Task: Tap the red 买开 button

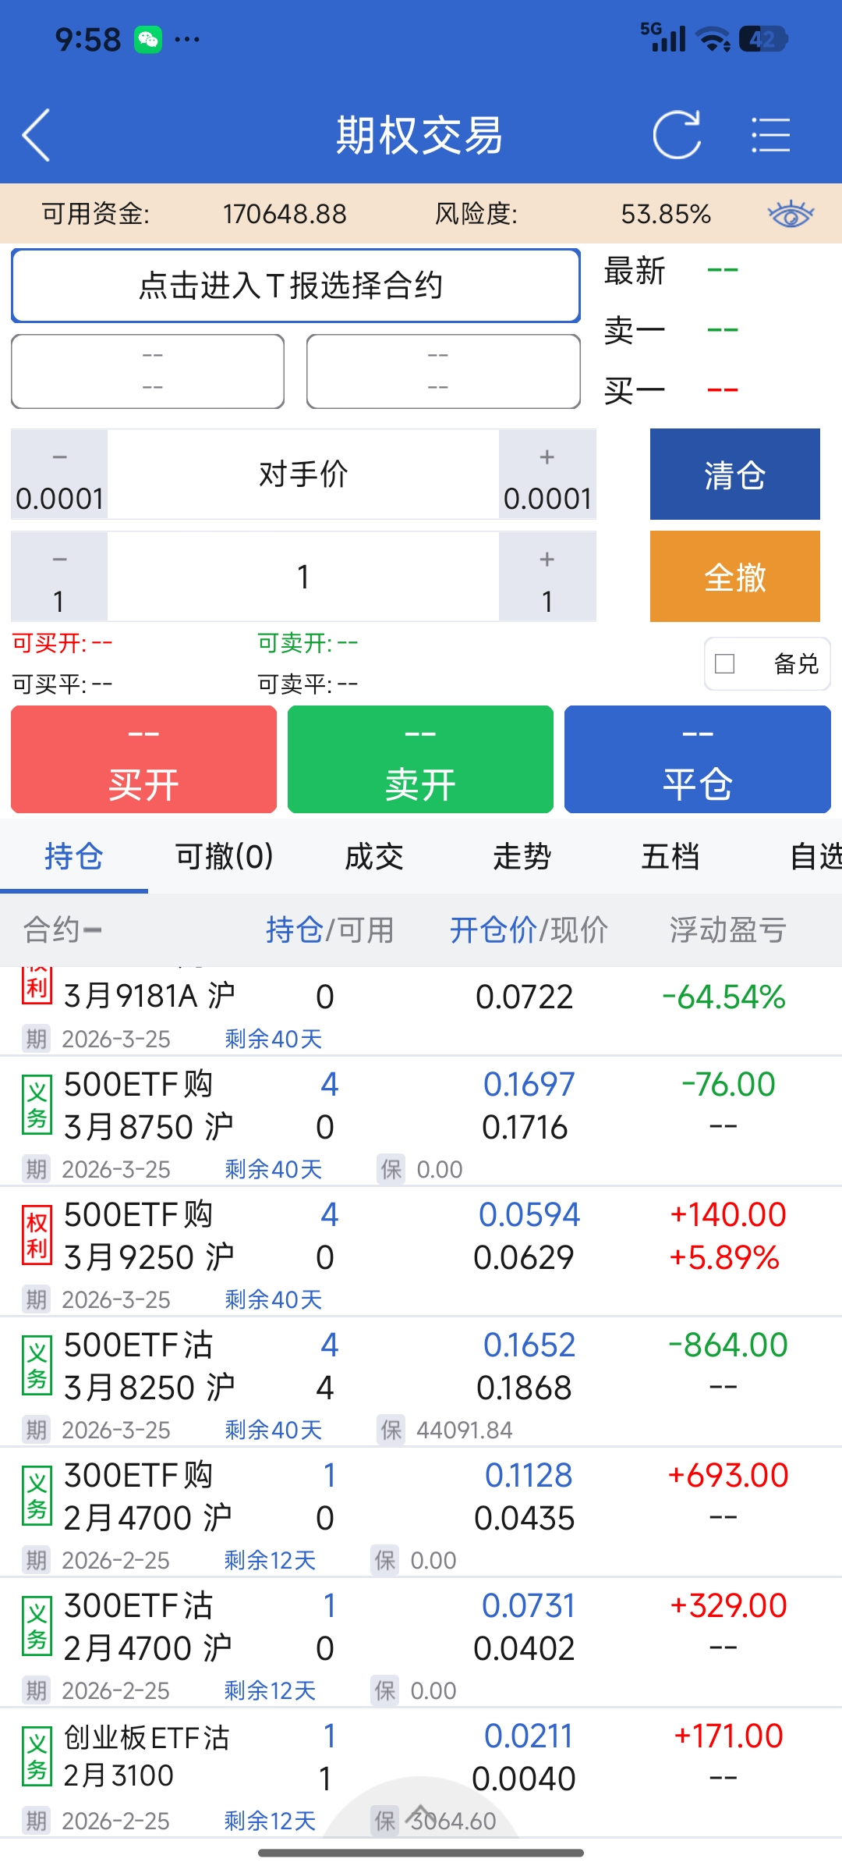Action: click(x=144, y=759)
